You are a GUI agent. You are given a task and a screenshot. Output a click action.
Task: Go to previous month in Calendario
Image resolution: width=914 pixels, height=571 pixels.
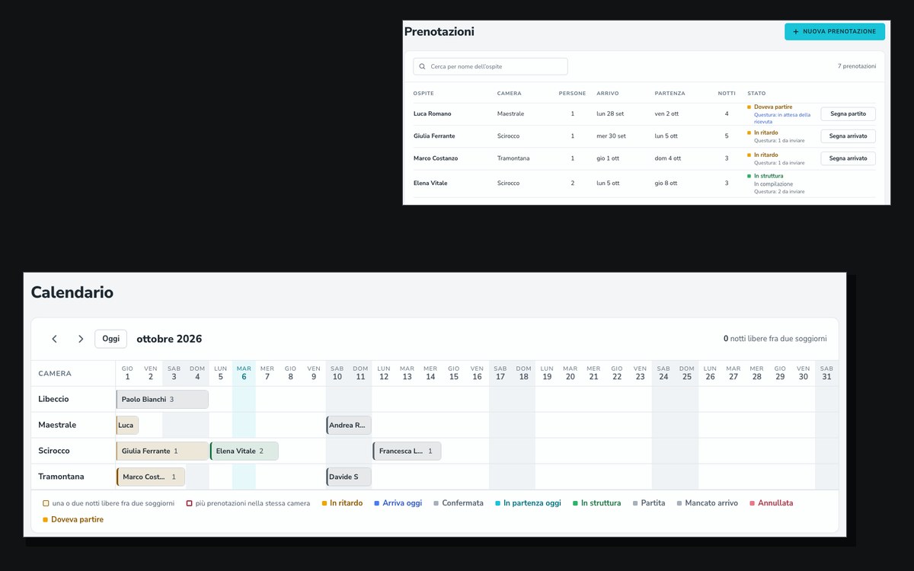pos(54,339)
